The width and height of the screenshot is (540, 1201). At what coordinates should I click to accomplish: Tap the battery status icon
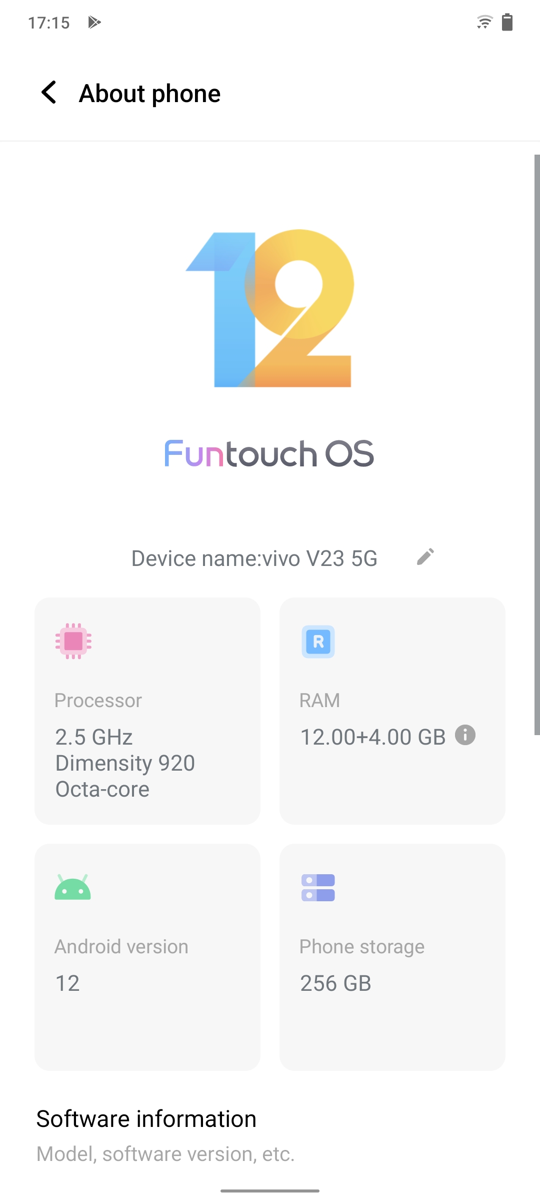[x=507, y=22]
